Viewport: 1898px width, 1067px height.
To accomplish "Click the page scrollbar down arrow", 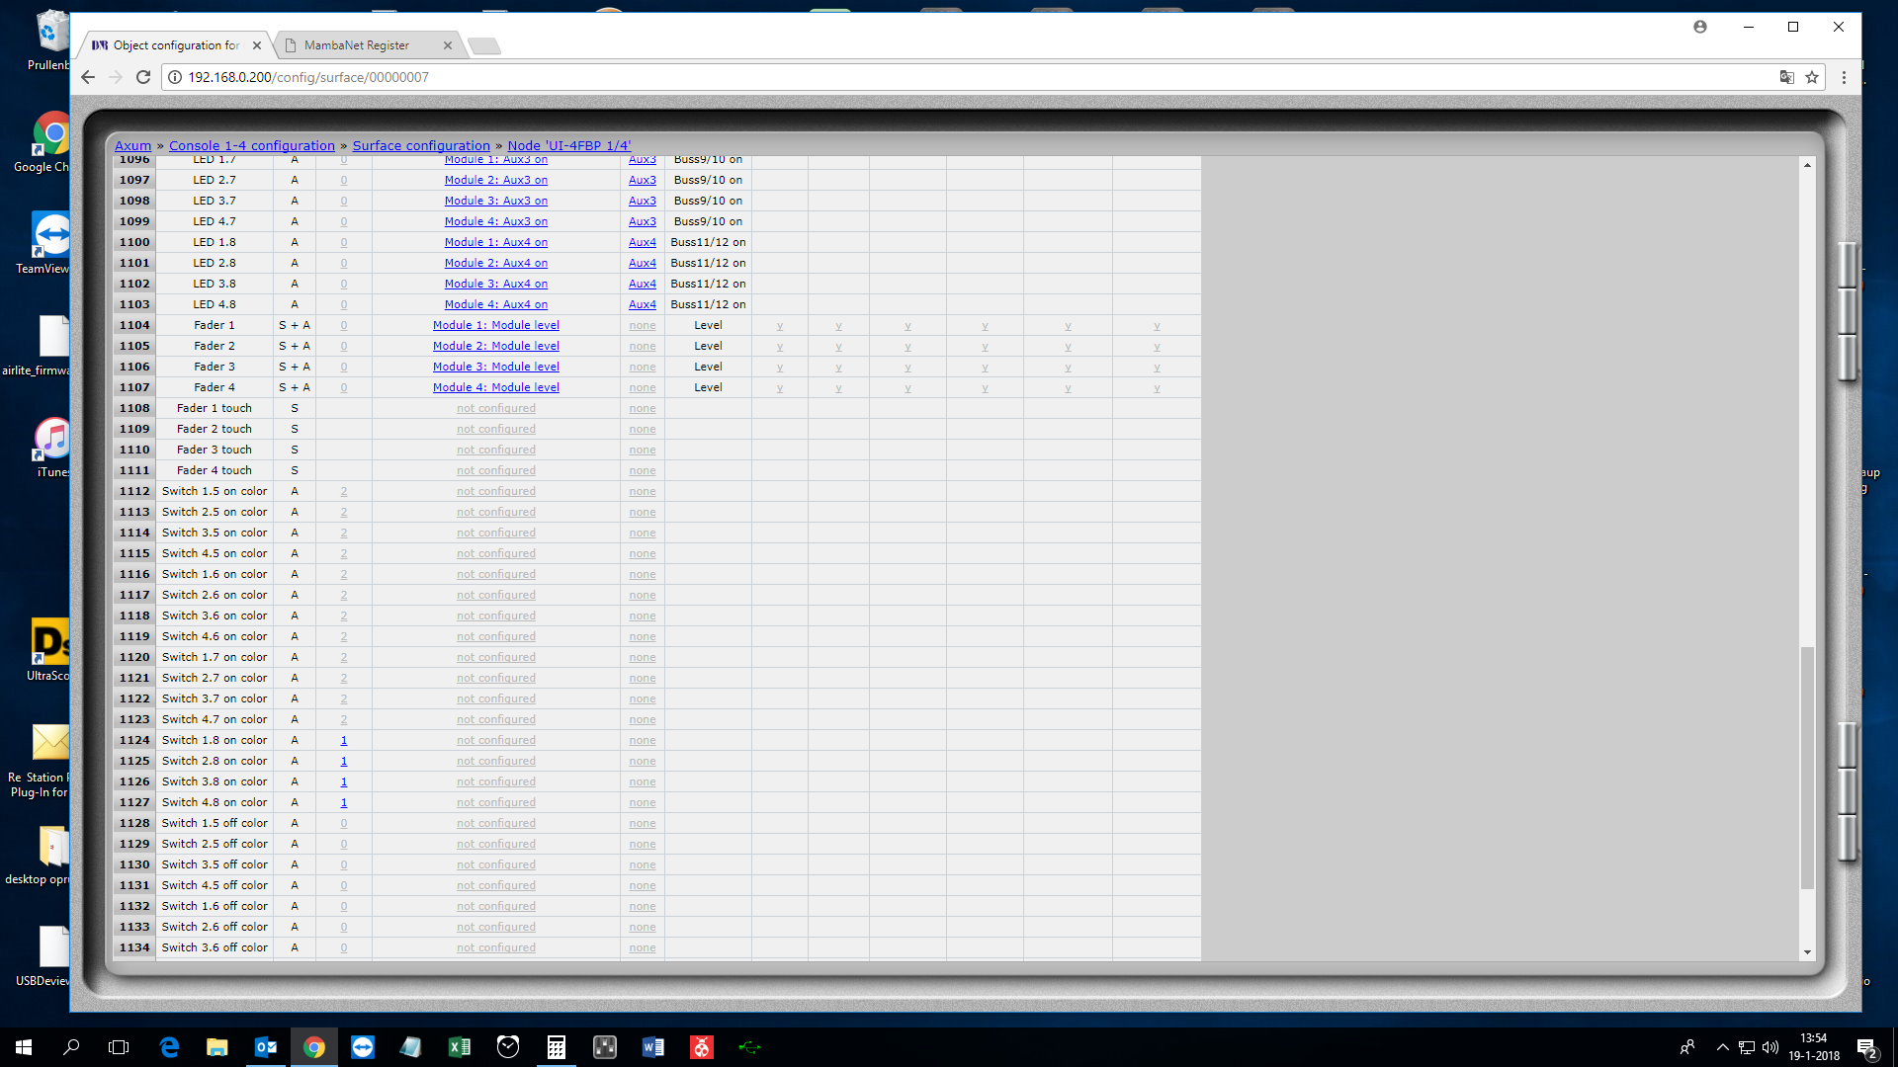I will pos(1807,952).
